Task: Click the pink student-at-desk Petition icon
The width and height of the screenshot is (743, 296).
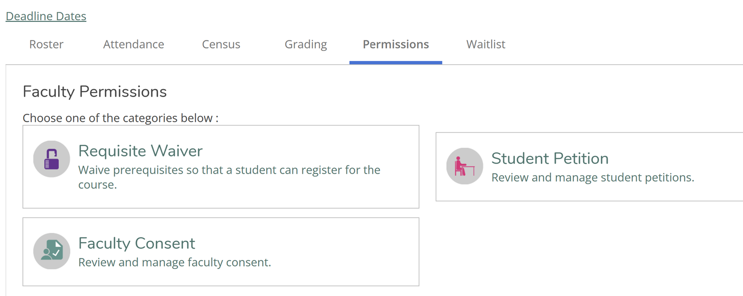Action: (464, 166)
